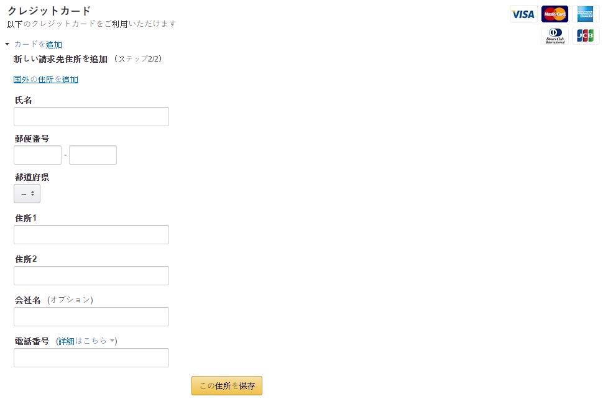The image size is (608, 404).
Task: Focus the 氏名 name input field
Action: (91, 116)
